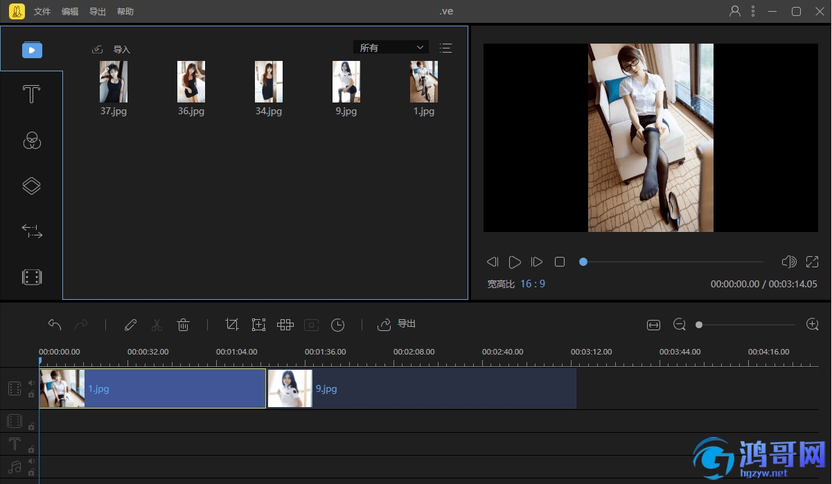This screenshot has width=832, height=484.
Task: Play the preview video
Action: pos(515,262)
